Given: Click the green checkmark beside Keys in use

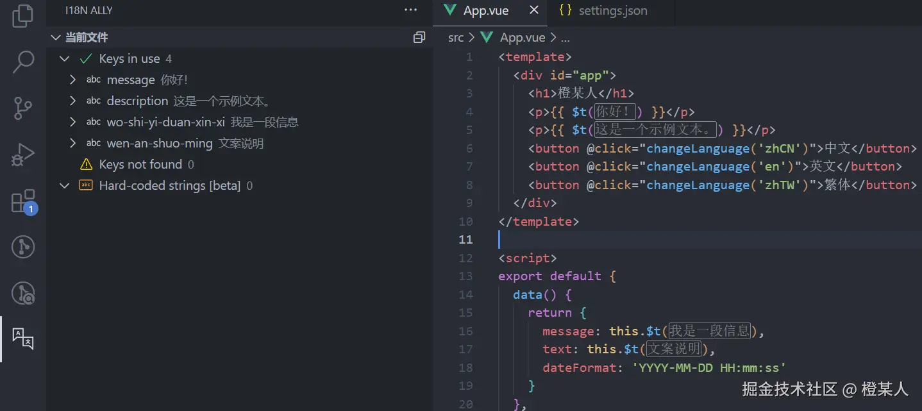Looking at the screenshot, I should tap(86, 59).
